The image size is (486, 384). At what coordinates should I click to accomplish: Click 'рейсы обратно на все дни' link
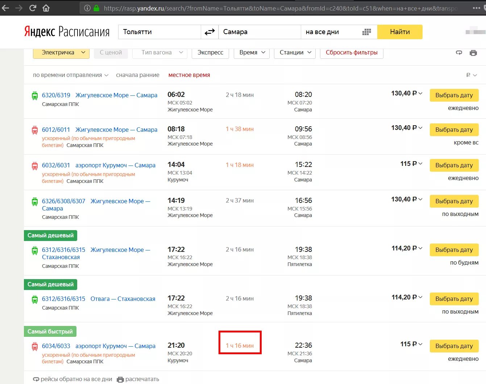pyautogui.click(x=72, y=379)
